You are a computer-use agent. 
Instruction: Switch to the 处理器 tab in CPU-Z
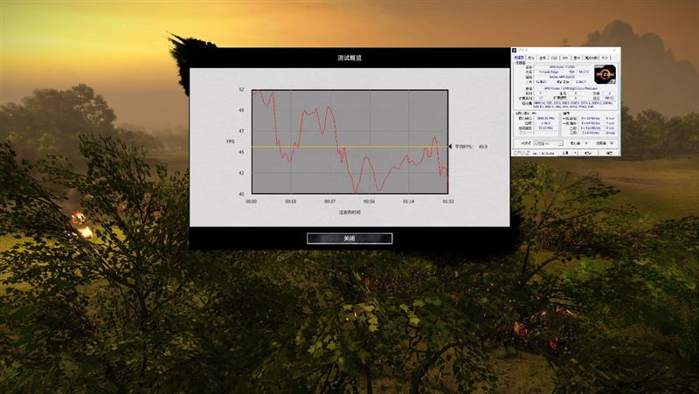tap(519, 58)
